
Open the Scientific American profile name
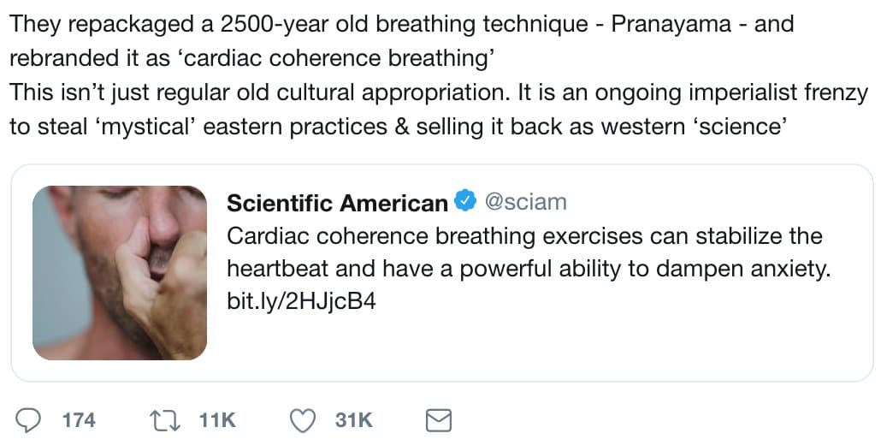337,203
